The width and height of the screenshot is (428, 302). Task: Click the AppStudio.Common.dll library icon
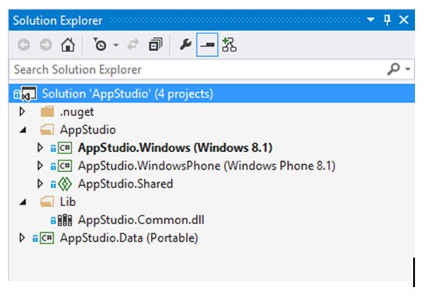pyautogui.click(x=65, y=219)
